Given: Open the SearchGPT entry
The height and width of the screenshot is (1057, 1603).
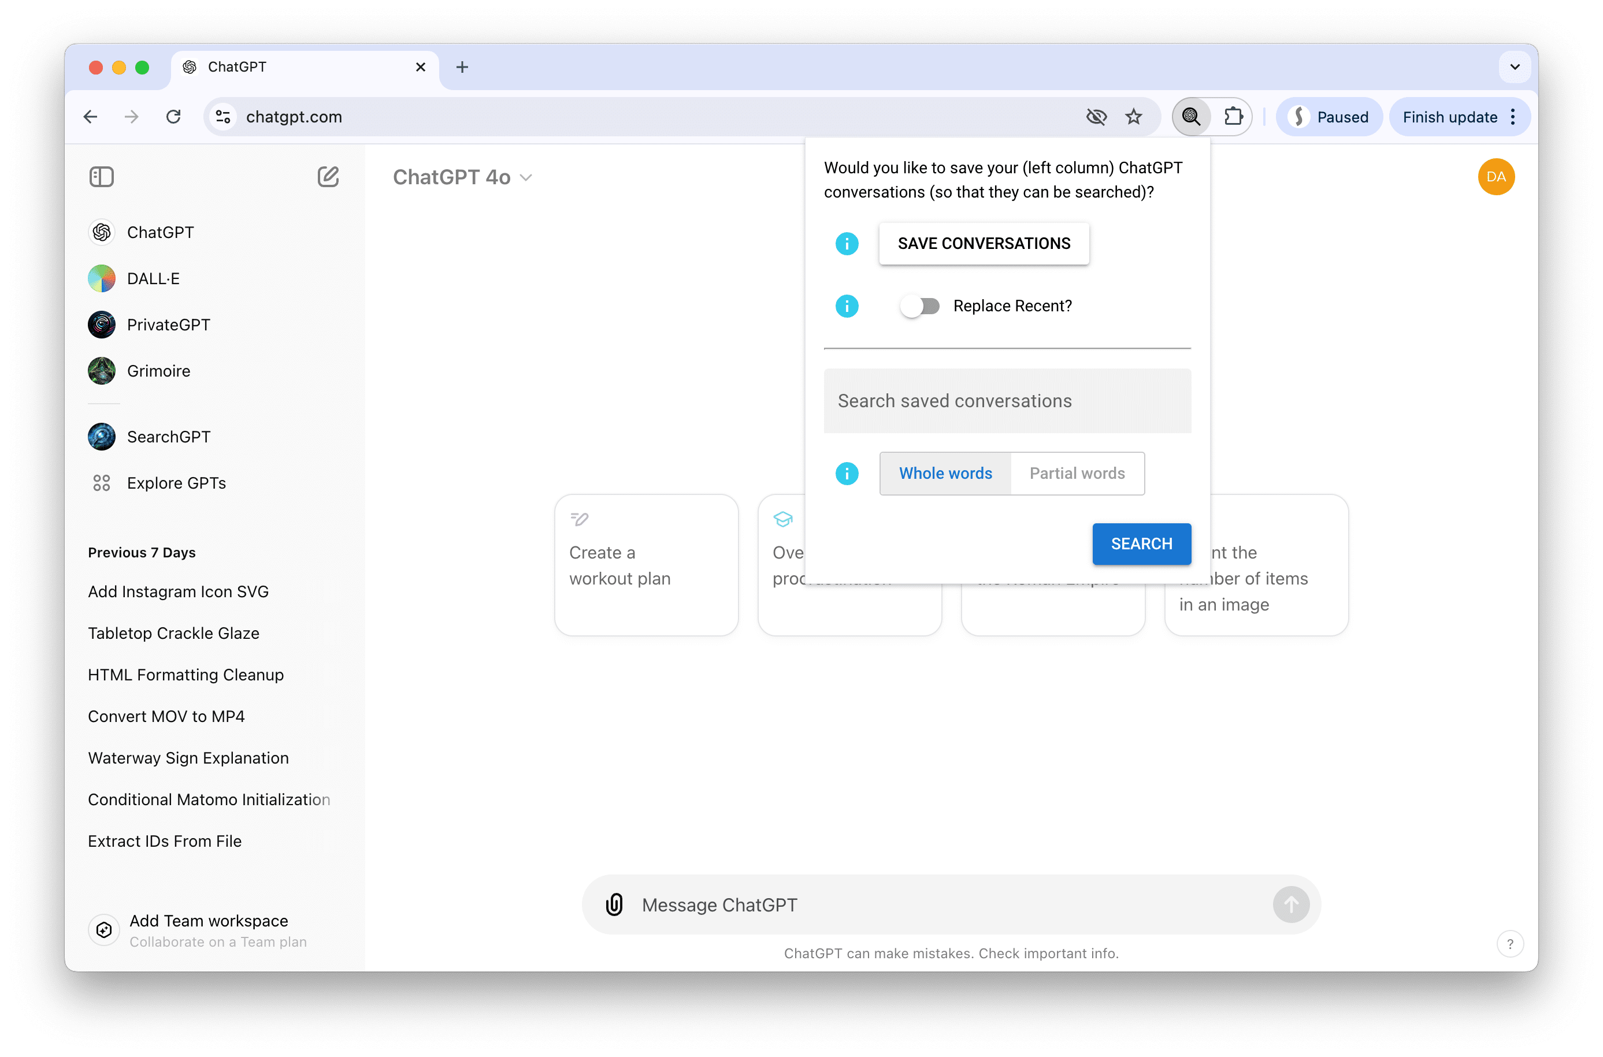Looking at the screenshot, I should 101,437.
